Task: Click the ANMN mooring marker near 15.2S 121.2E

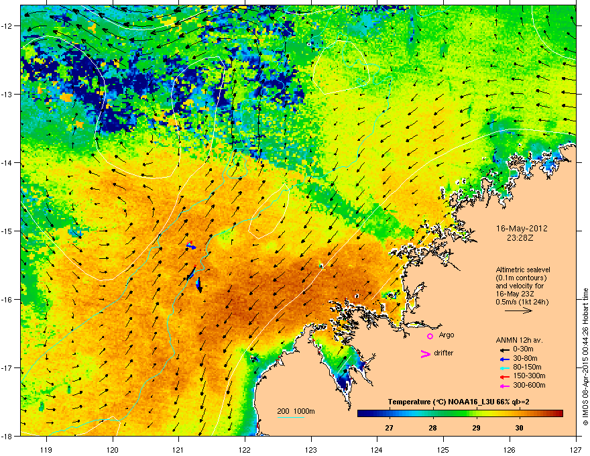Action: 191,246
